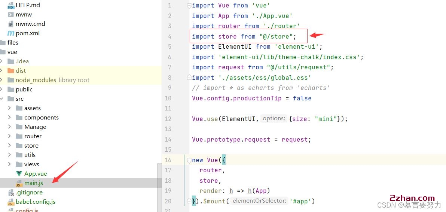Viewport: 446px width, 212px height.
Task: Select the node_modules library root folder
Action: (36, 80)
